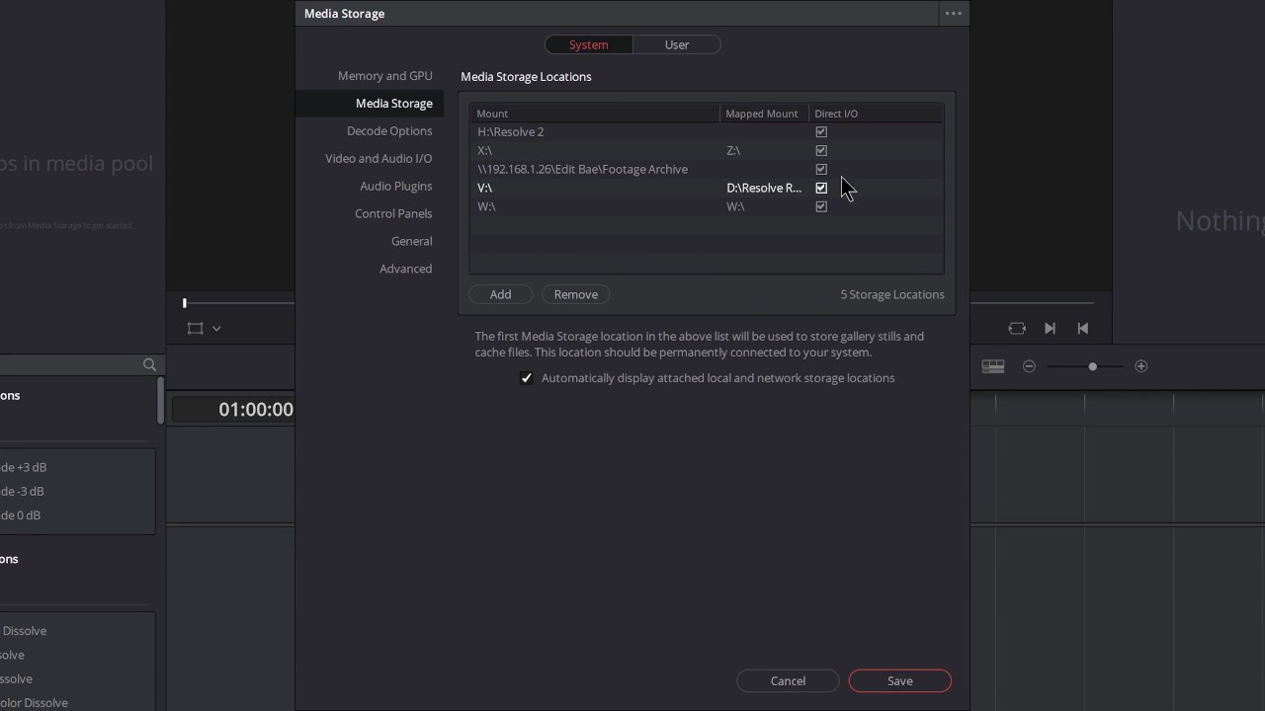The height and width of the screenshot is (711, 1265).
Task: Open Advanced settings page
Action: click(406, 270)
